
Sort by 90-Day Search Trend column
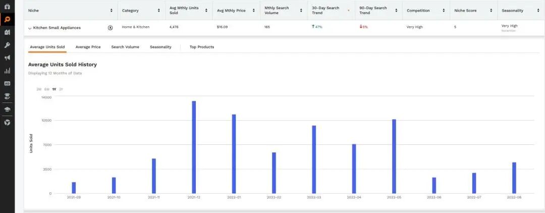(x=396, y=11)
